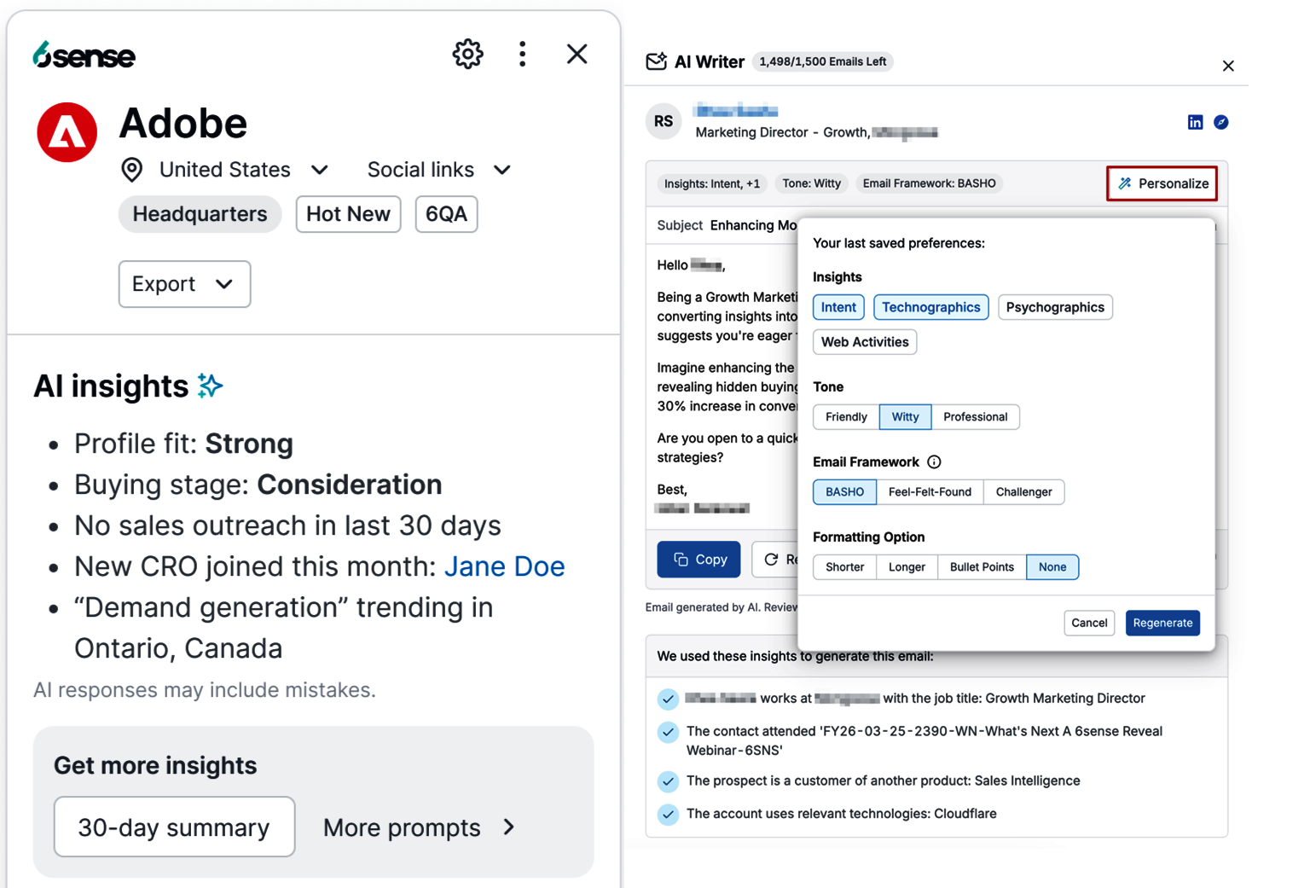1310x888 pixels.
Task: Click the checkmark beside the webinar attended insight
Action: click(668, 732)
